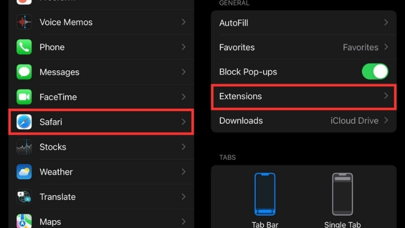Open Downloads iCloud Drive chevron

(386, 120)
